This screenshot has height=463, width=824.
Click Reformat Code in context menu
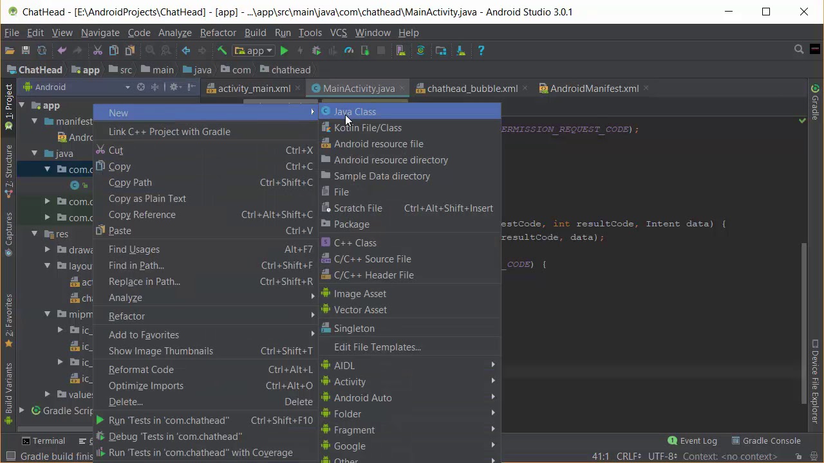206,370
